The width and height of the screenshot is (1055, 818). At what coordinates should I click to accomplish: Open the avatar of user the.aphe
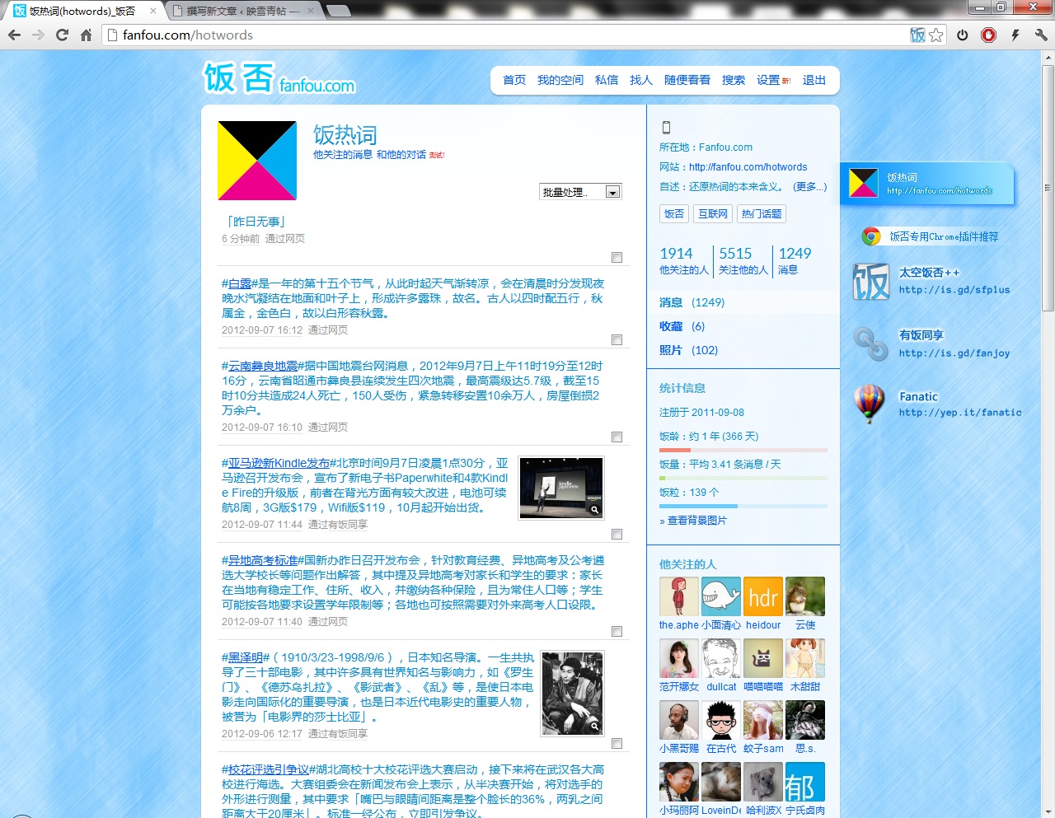tap(679, 596)
